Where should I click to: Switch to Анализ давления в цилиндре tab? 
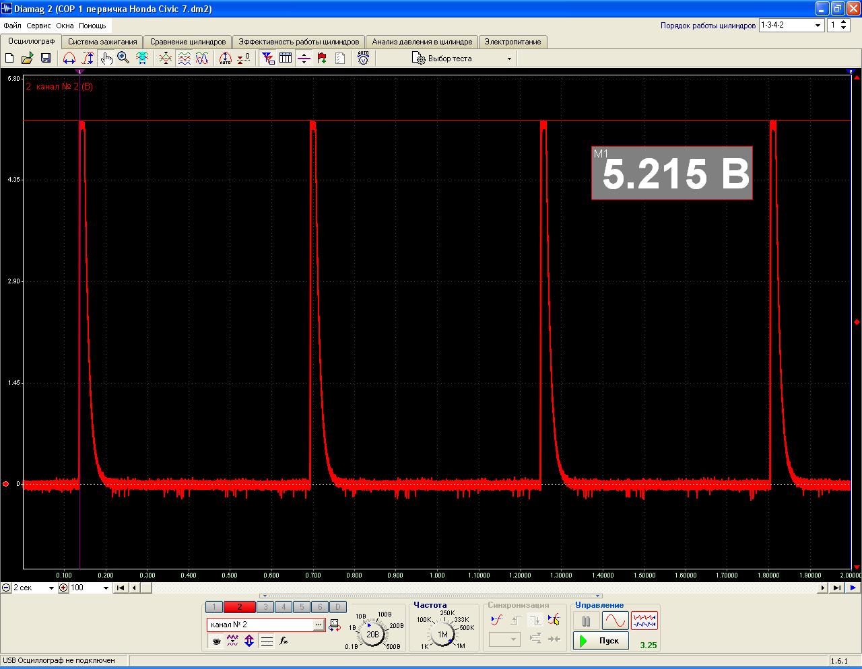[x=422, y=42]
